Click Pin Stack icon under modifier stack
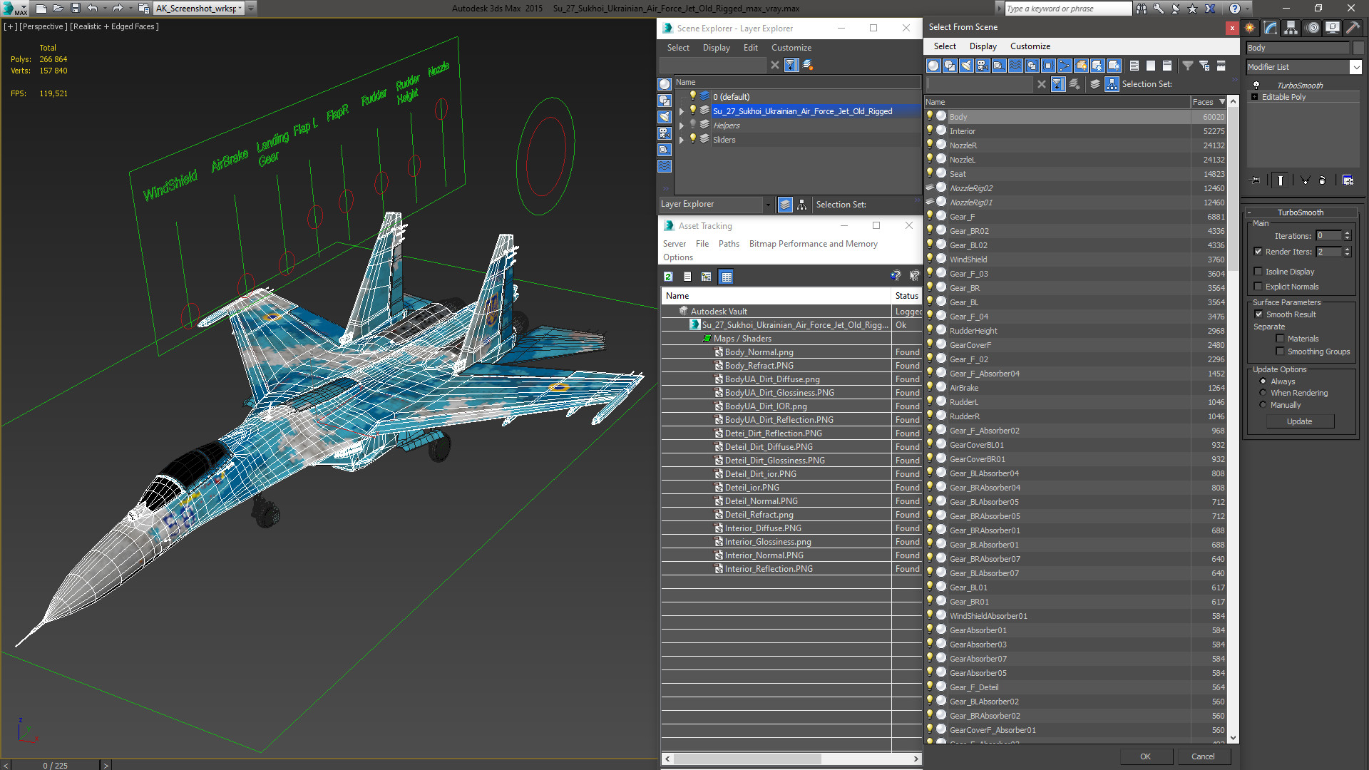 click(x=1256, y=180)
